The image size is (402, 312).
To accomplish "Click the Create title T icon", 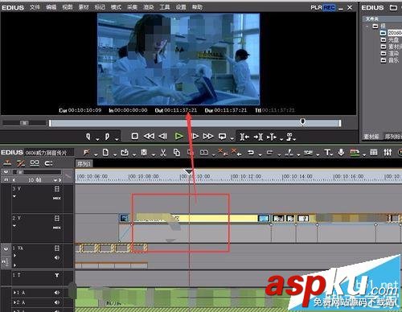I will [327, 153].
